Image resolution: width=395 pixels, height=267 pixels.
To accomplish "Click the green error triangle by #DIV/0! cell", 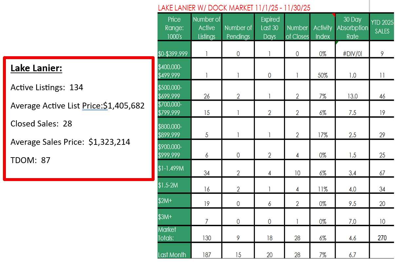I will [x=337, y=43].
